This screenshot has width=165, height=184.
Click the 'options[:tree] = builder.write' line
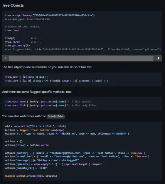click(x=27, y=145)
